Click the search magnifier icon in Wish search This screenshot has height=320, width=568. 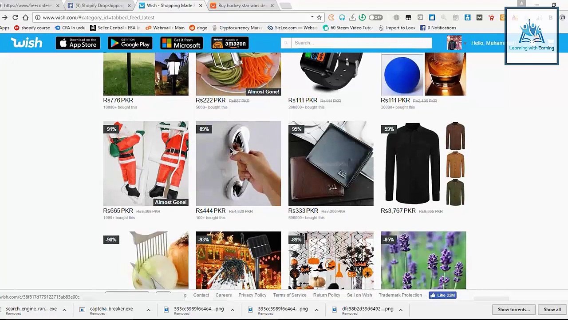[286, 43]
